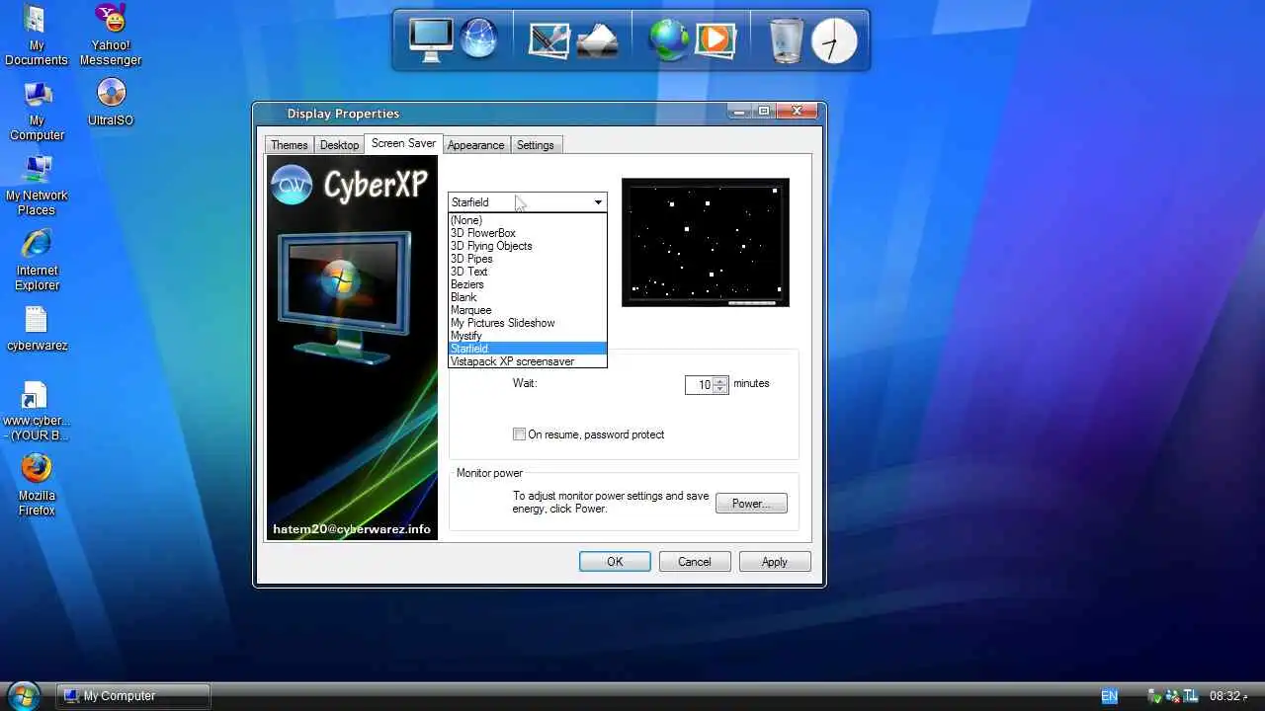Open the www.cyber... shortcut icon
Image resolution: width=1265 pixels, height=711 pixels.
37,412
